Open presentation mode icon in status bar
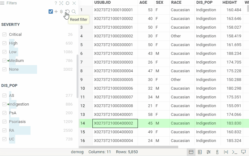This screenshot has width=249, height=156. click(243, 152)
